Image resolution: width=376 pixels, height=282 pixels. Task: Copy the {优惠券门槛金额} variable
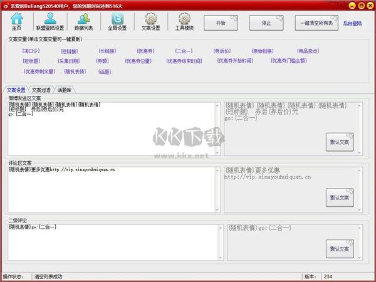tap(289, 61)
